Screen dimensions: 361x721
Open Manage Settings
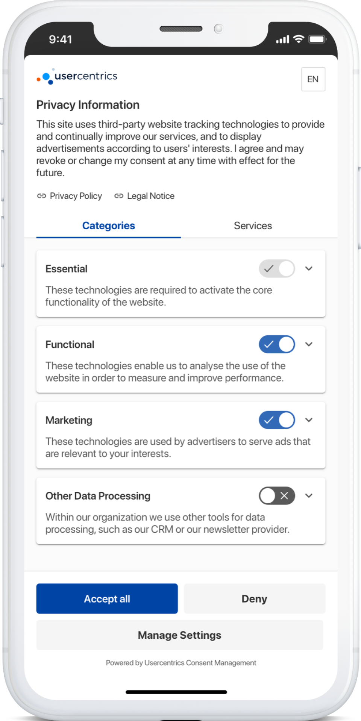pyautogui.click(x=180, y=635)
